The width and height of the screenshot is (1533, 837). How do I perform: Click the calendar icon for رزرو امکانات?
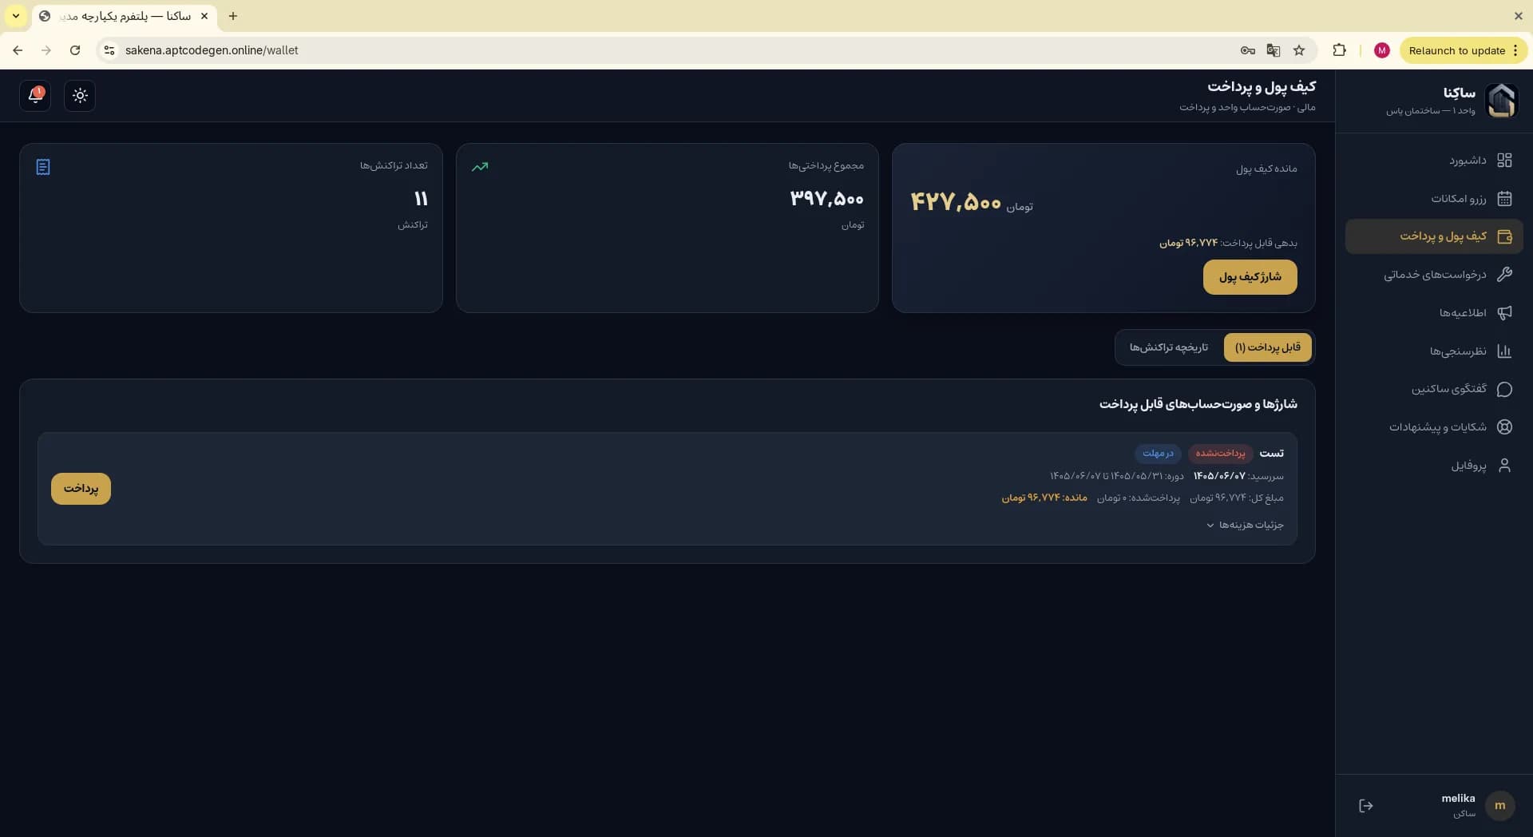pyautogui.click(x=1504, y=199)
